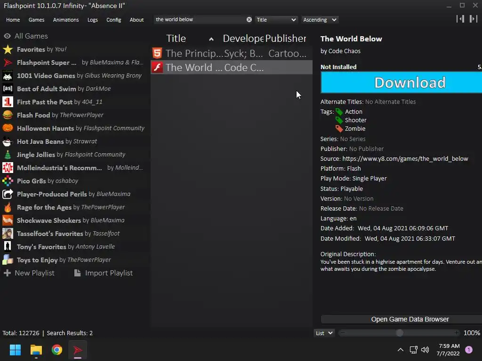Screen dimensions: 482x361
Task: Click New Playlist
Action: 29,273
